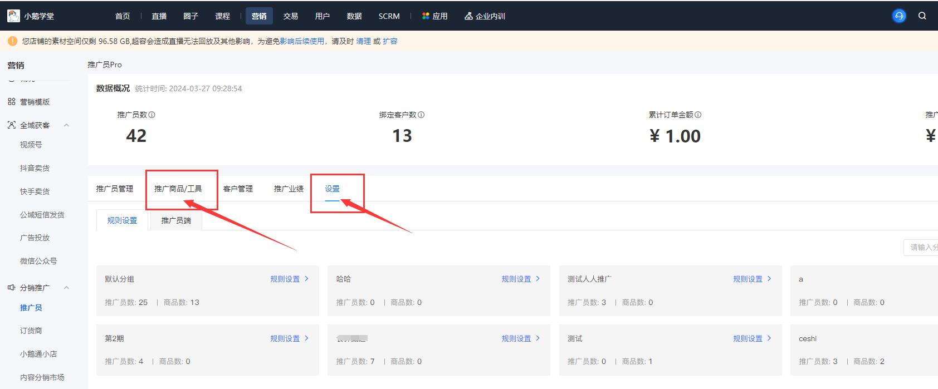Open 企业内训 in top navigation
Viewport: 938px width, 389px height.
[485, 16]
